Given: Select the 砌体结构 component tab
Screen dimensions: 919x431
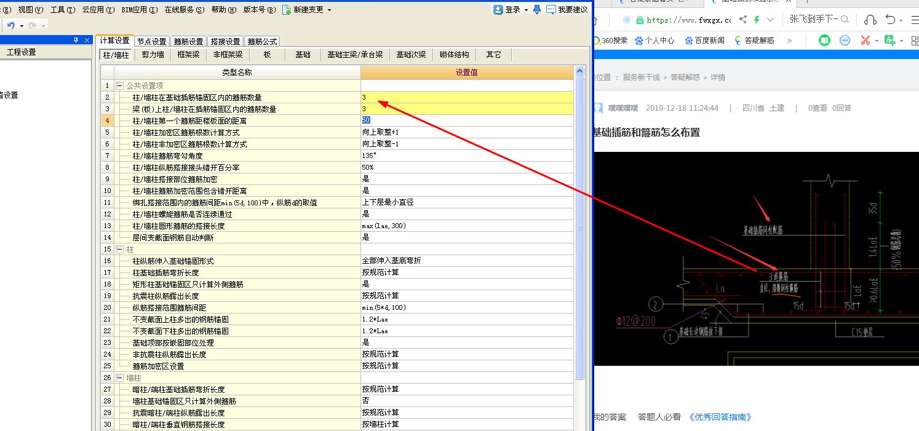Looking at the screenshot, I should [x=455, y=55].
